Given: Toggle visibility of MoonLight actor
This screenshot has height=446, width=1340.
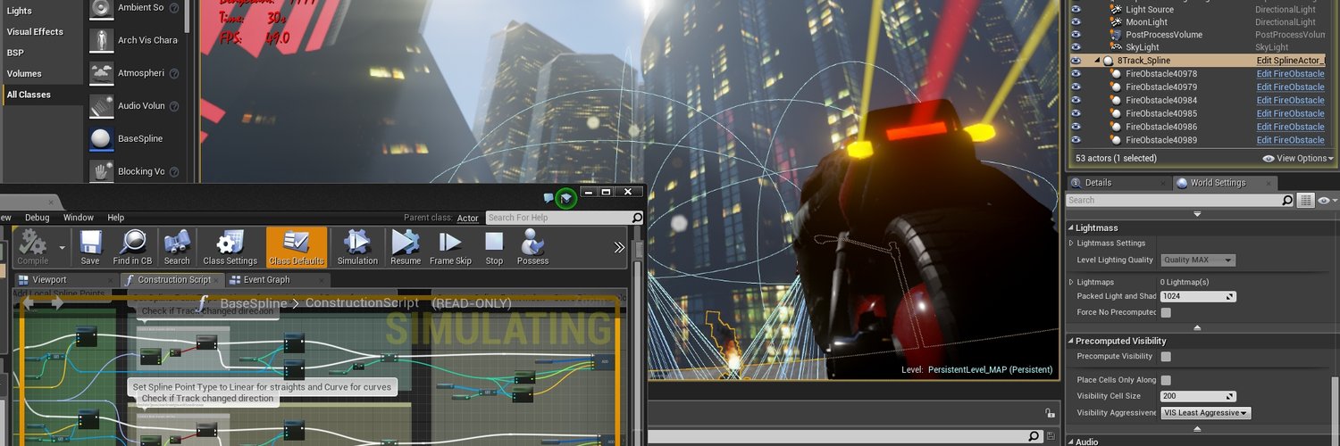Looking at the screenshot, I should point(1076,22).
